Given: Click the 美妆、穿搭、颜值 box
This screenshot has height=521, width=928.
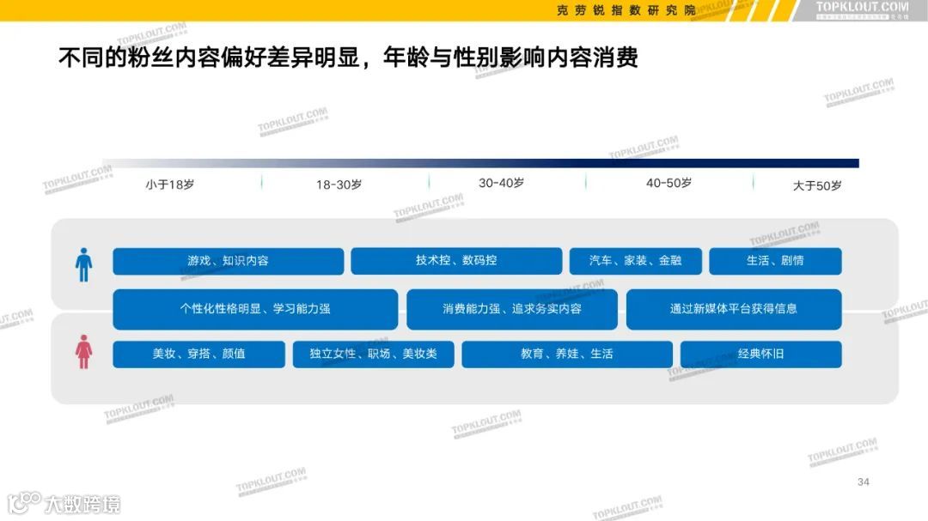Looking at the screenshot, I should point(198,354).
